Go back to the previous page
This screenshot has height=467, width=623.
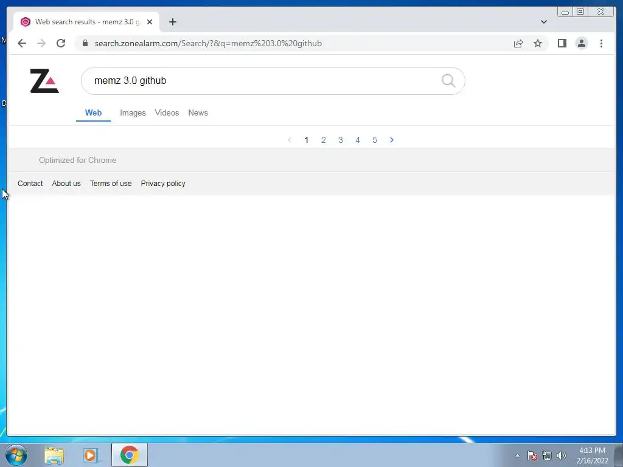(22, 43)
